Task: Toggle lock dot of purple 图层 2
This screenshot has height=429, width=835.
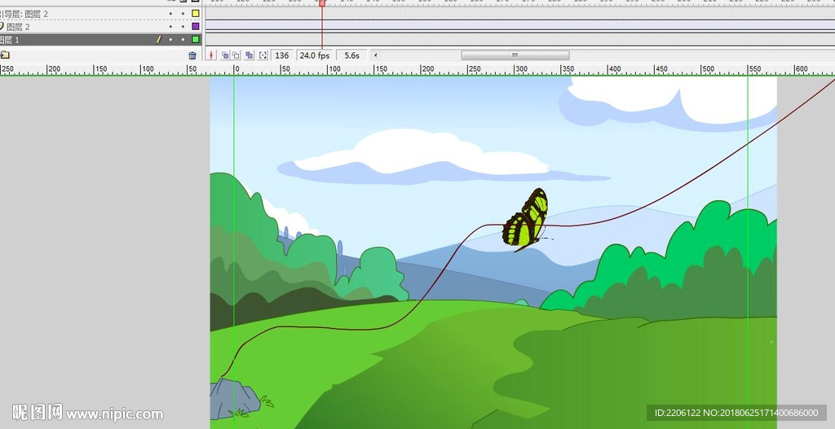Action: [183, 27]
